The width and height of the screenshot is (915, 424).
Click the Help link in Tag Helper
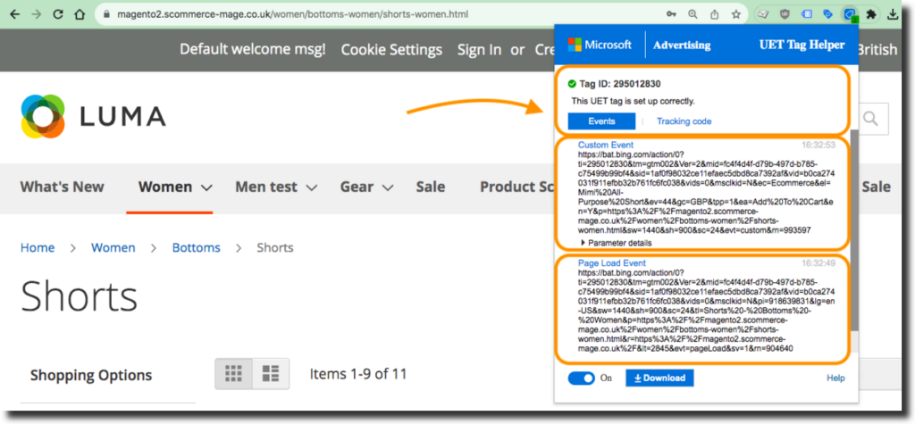point(835,378)
